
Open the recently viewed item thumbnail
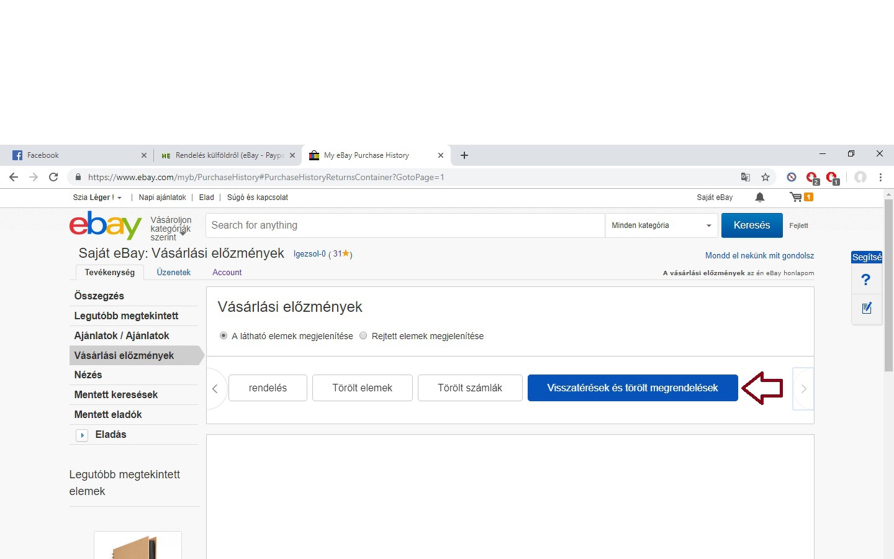(x=138, y=545)
